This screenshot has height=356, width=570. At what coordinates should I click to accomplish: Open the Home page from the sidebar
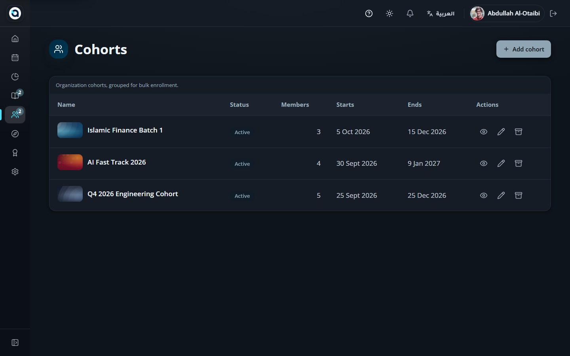(15, 39)
